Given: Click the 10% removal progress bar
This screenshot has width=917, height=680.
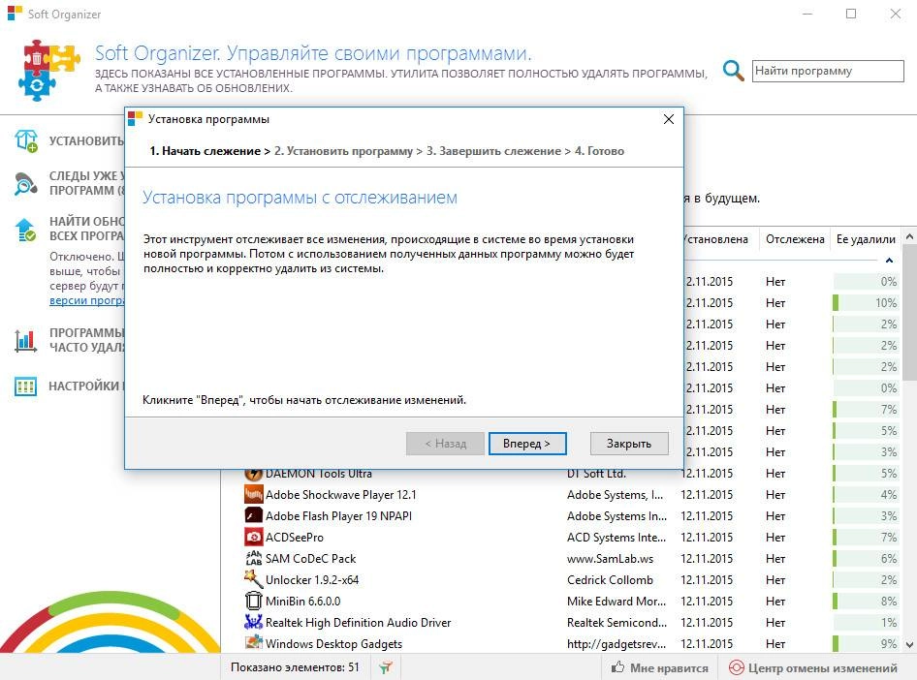Looking at the screenshot, I should tap(865, 302).
